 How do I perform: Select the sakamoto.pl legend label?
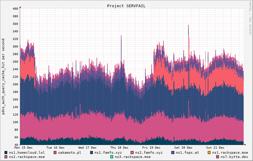point(70,153)
